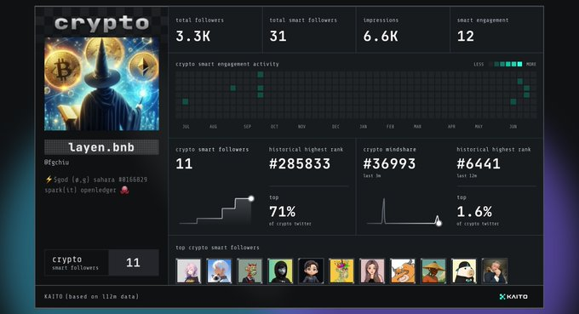Click the pink-haired anime girl follower avatar

189,271
